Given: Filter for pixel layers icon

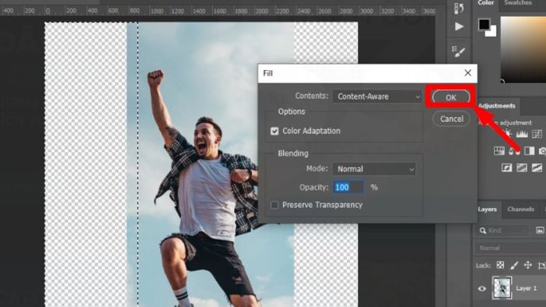Looking at the screenshot, I should [x=540, y=230].
